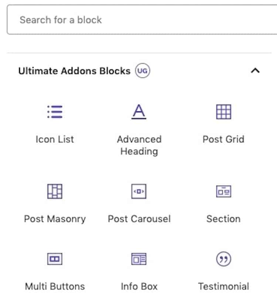Collapse the Ultimate Addons Blocks chevron
The width and height of the screenshot is (277, 307).
pos(255,71)
